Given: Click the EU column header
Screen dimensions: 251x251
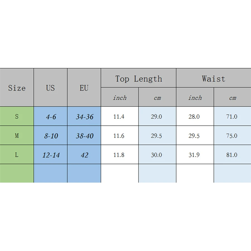Looking at the screenshot, I should coord(84,88).
